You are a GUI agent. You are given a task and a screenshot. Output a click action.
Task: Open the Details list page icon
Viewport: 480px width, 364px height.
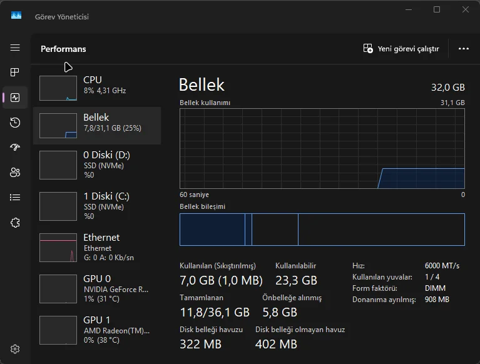point(15,197)
